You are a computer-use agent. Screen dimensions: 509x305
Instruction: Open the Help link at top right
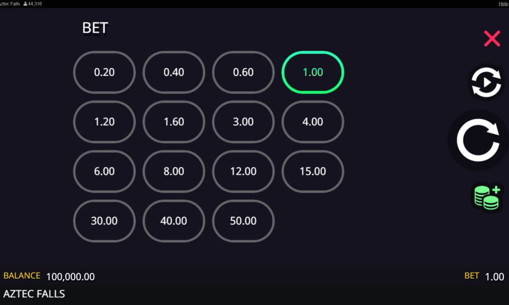503,4
